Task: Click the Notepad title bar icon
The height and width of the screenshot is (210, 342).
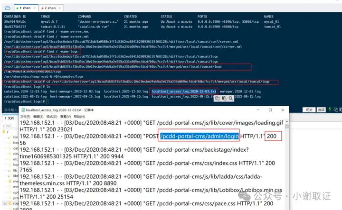Action: [23, 110]
